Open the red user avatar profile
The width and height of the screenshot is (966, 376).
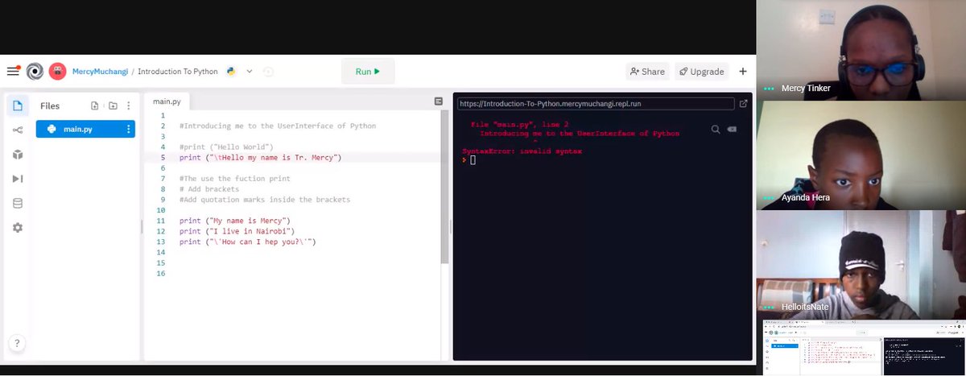57,72
